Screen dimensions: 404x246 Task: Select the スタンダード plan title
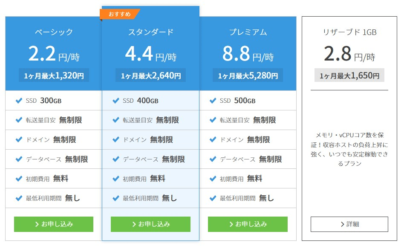(151, 32)
